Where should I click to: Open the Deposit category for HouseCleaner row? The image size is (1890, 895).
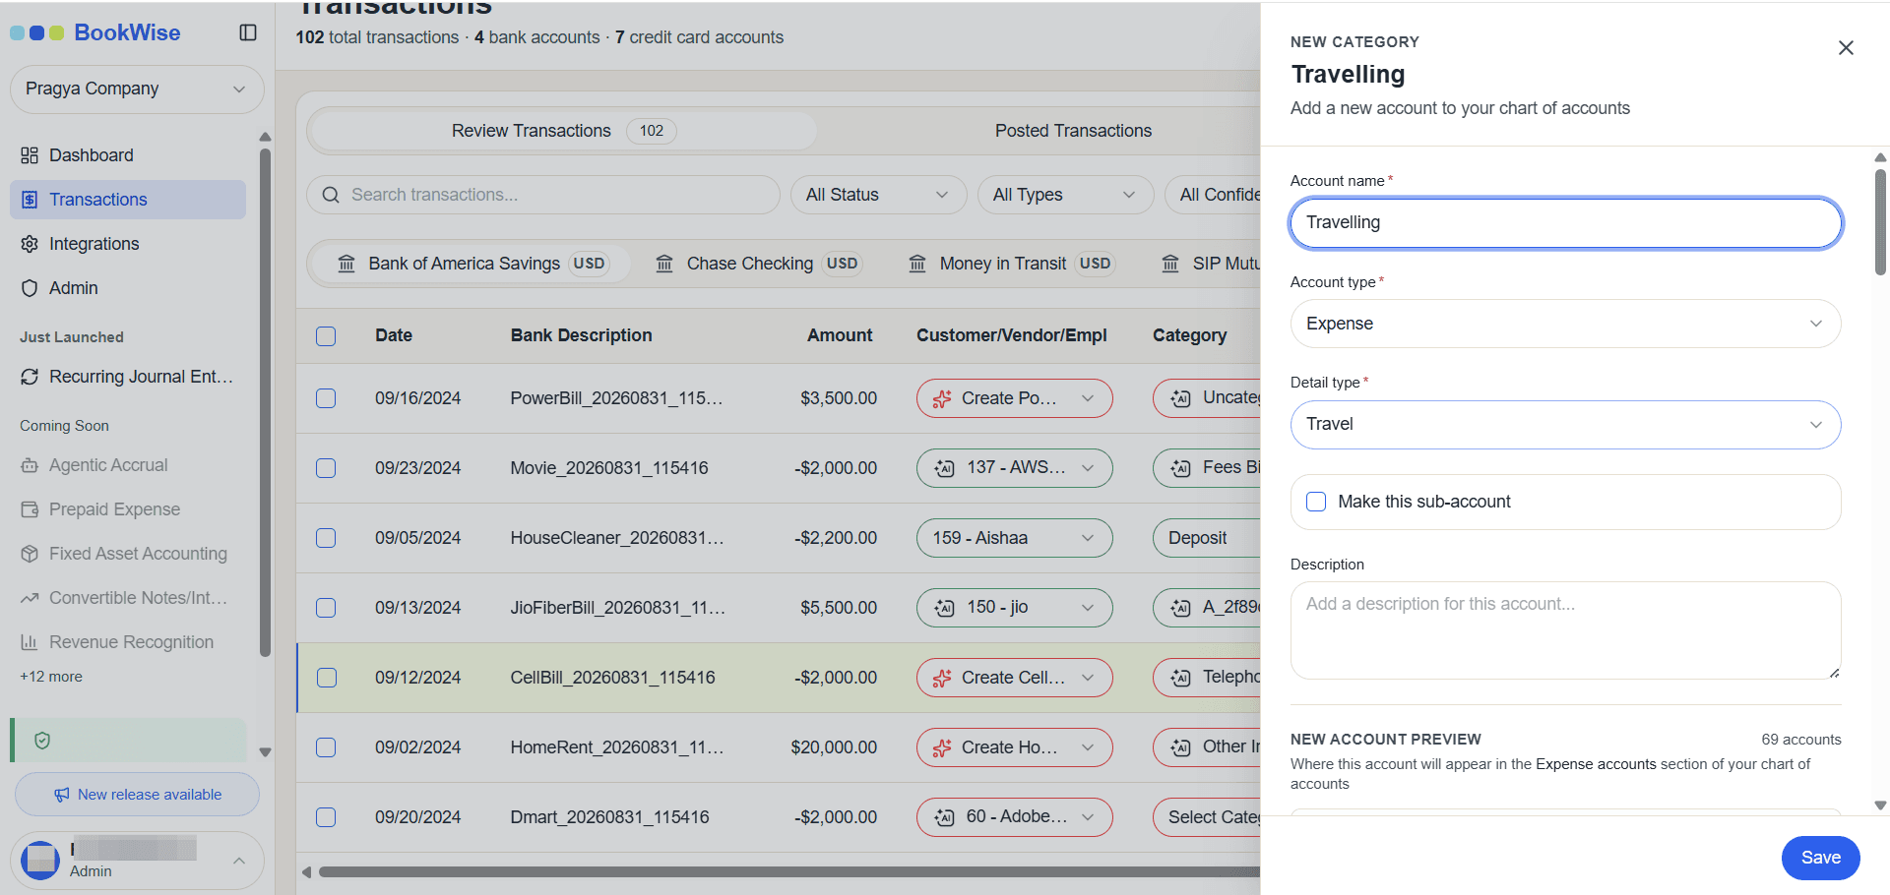click(x=1207, y=538)
